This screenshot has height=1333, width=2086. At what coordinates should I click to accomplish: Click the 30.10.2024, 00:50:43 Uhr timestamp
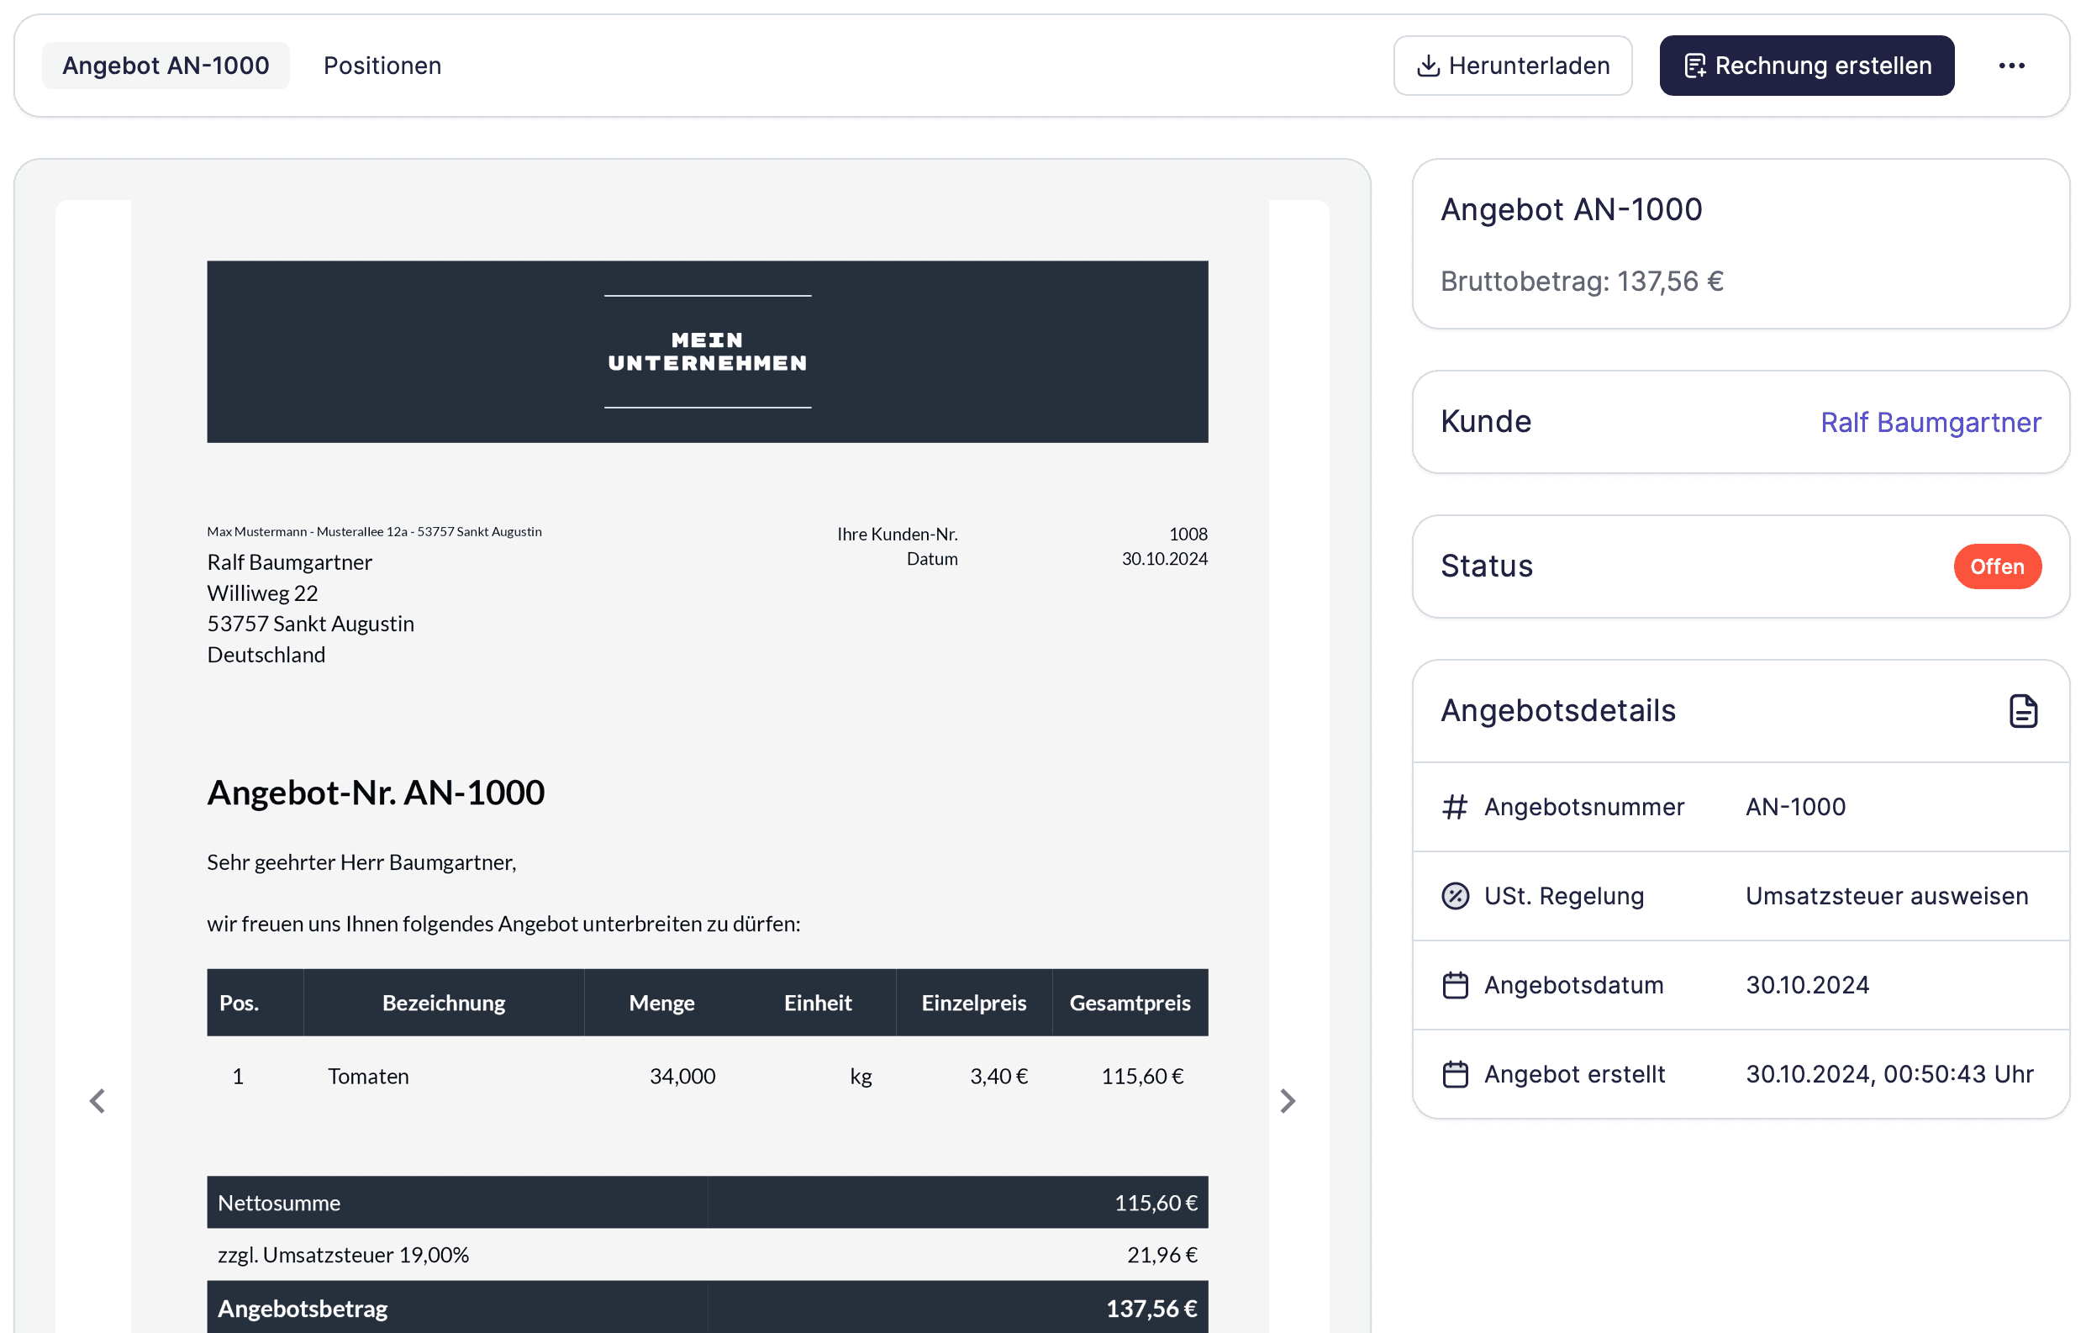click(x=1888, y=1074)
